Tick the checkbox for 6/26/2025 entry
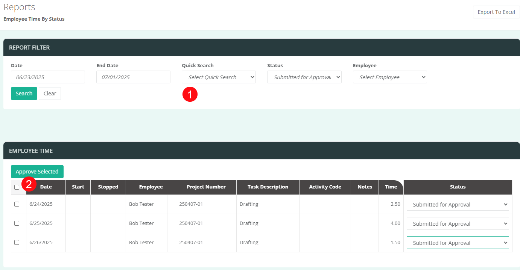This screenshot has width=520, height=270. click(17, 242)
